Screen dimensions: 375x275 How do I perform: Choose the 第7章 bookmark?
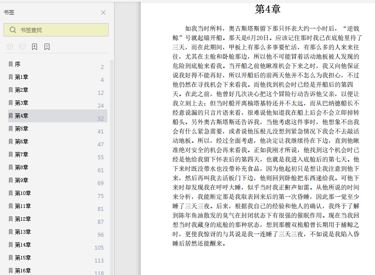point(57,154)
